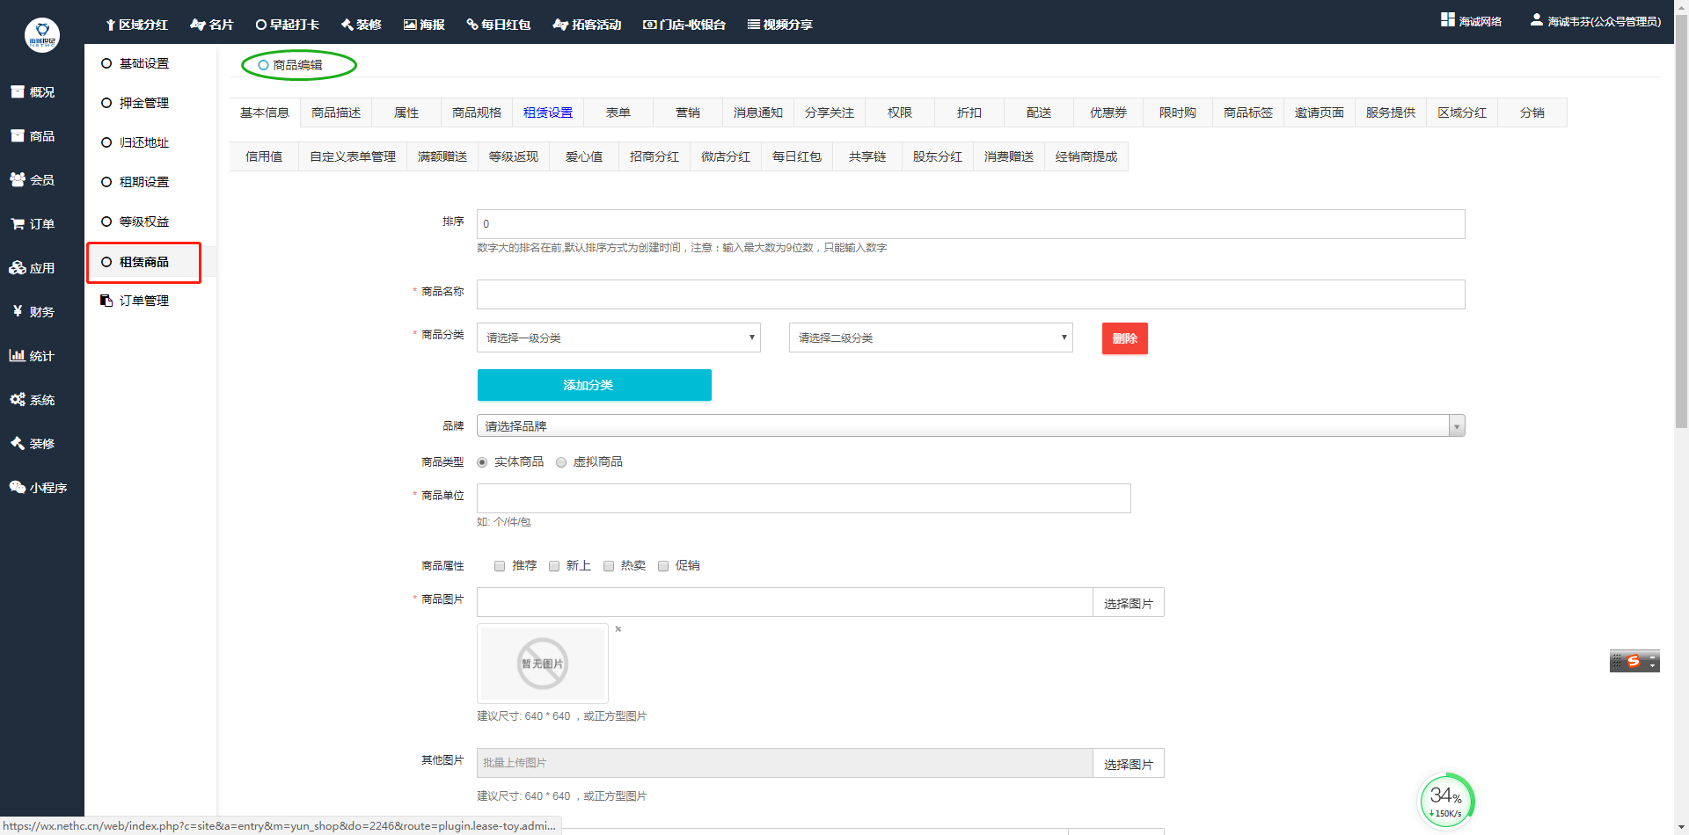Open the 商品规格 tab
The height and width of the screenshot is (835, 1689).
(x=476, y=113)
